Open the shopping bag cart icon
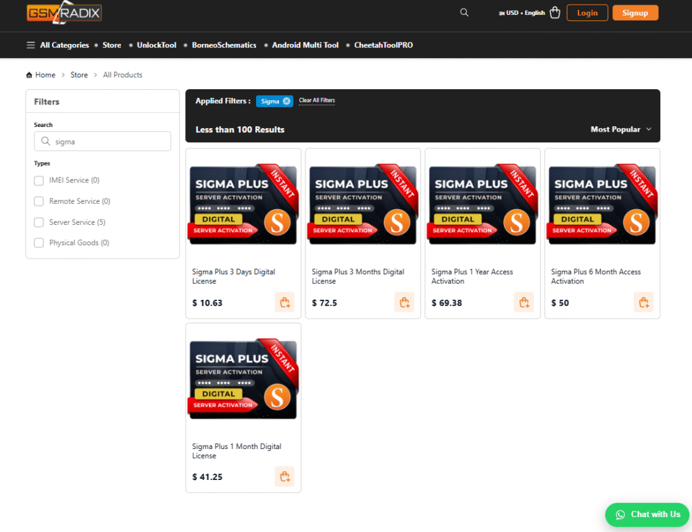Image resolution: width=692 pixels, height=532 pixels. [555, 13]
